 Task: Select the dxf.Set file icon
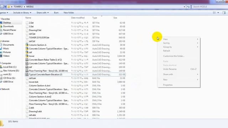click(x=27, y=34)
